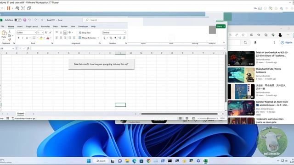Switch to the Data tab

click(x=55, y=27)
